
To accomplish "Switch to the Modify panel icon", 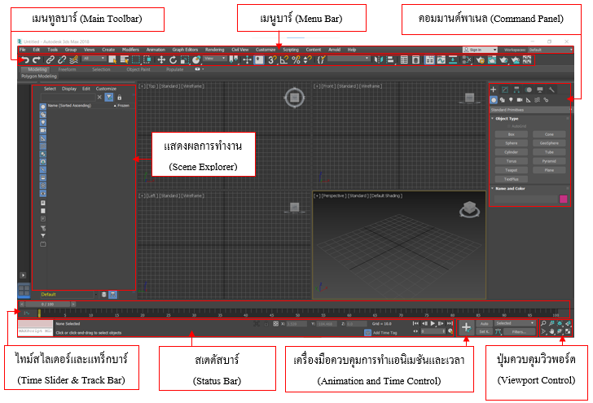I will point(505,90).
